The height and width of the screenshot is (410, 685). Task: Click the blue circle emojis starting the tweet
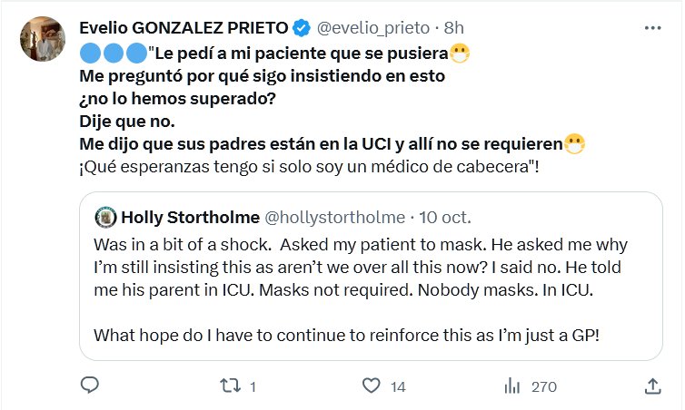coord(112,53)
